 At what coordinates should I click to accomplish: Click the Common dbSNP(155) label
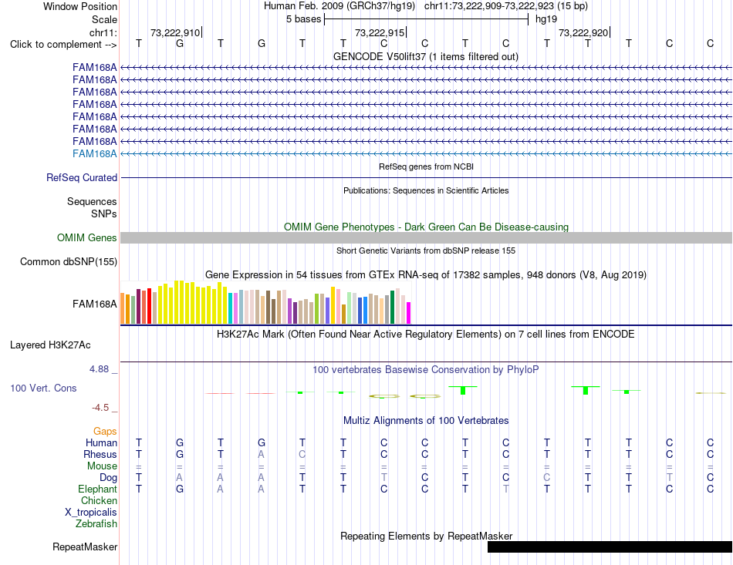tap(68, 261)
